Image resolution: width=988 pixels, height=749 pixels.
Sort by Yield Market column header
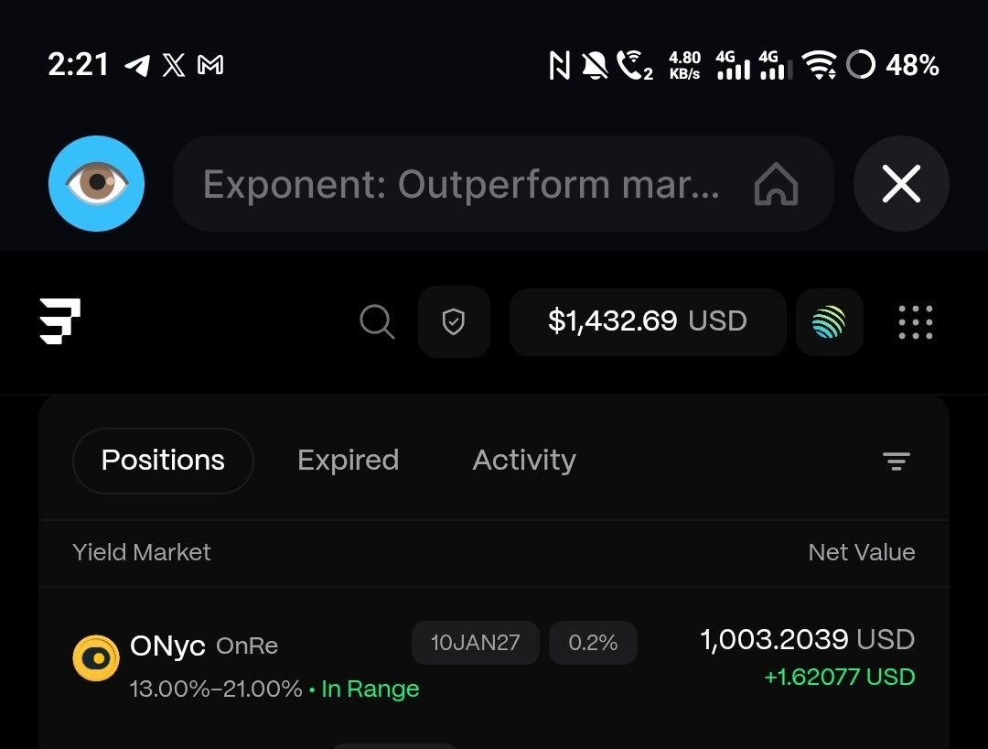click(x=142, y=552)
